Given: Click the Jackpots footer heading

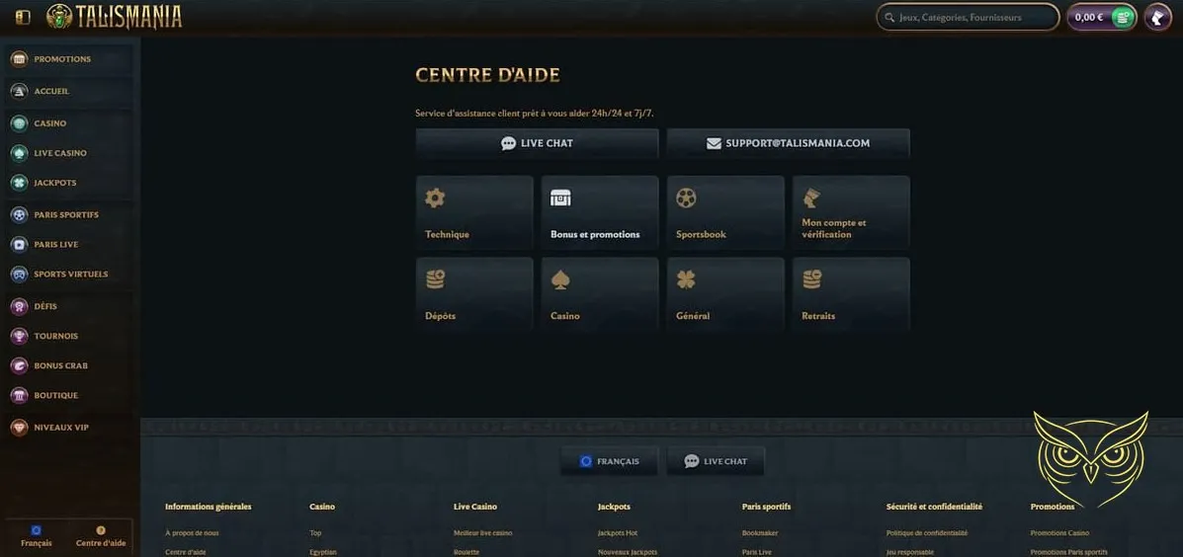Looking at the screenshot, I should pos(614,507).
